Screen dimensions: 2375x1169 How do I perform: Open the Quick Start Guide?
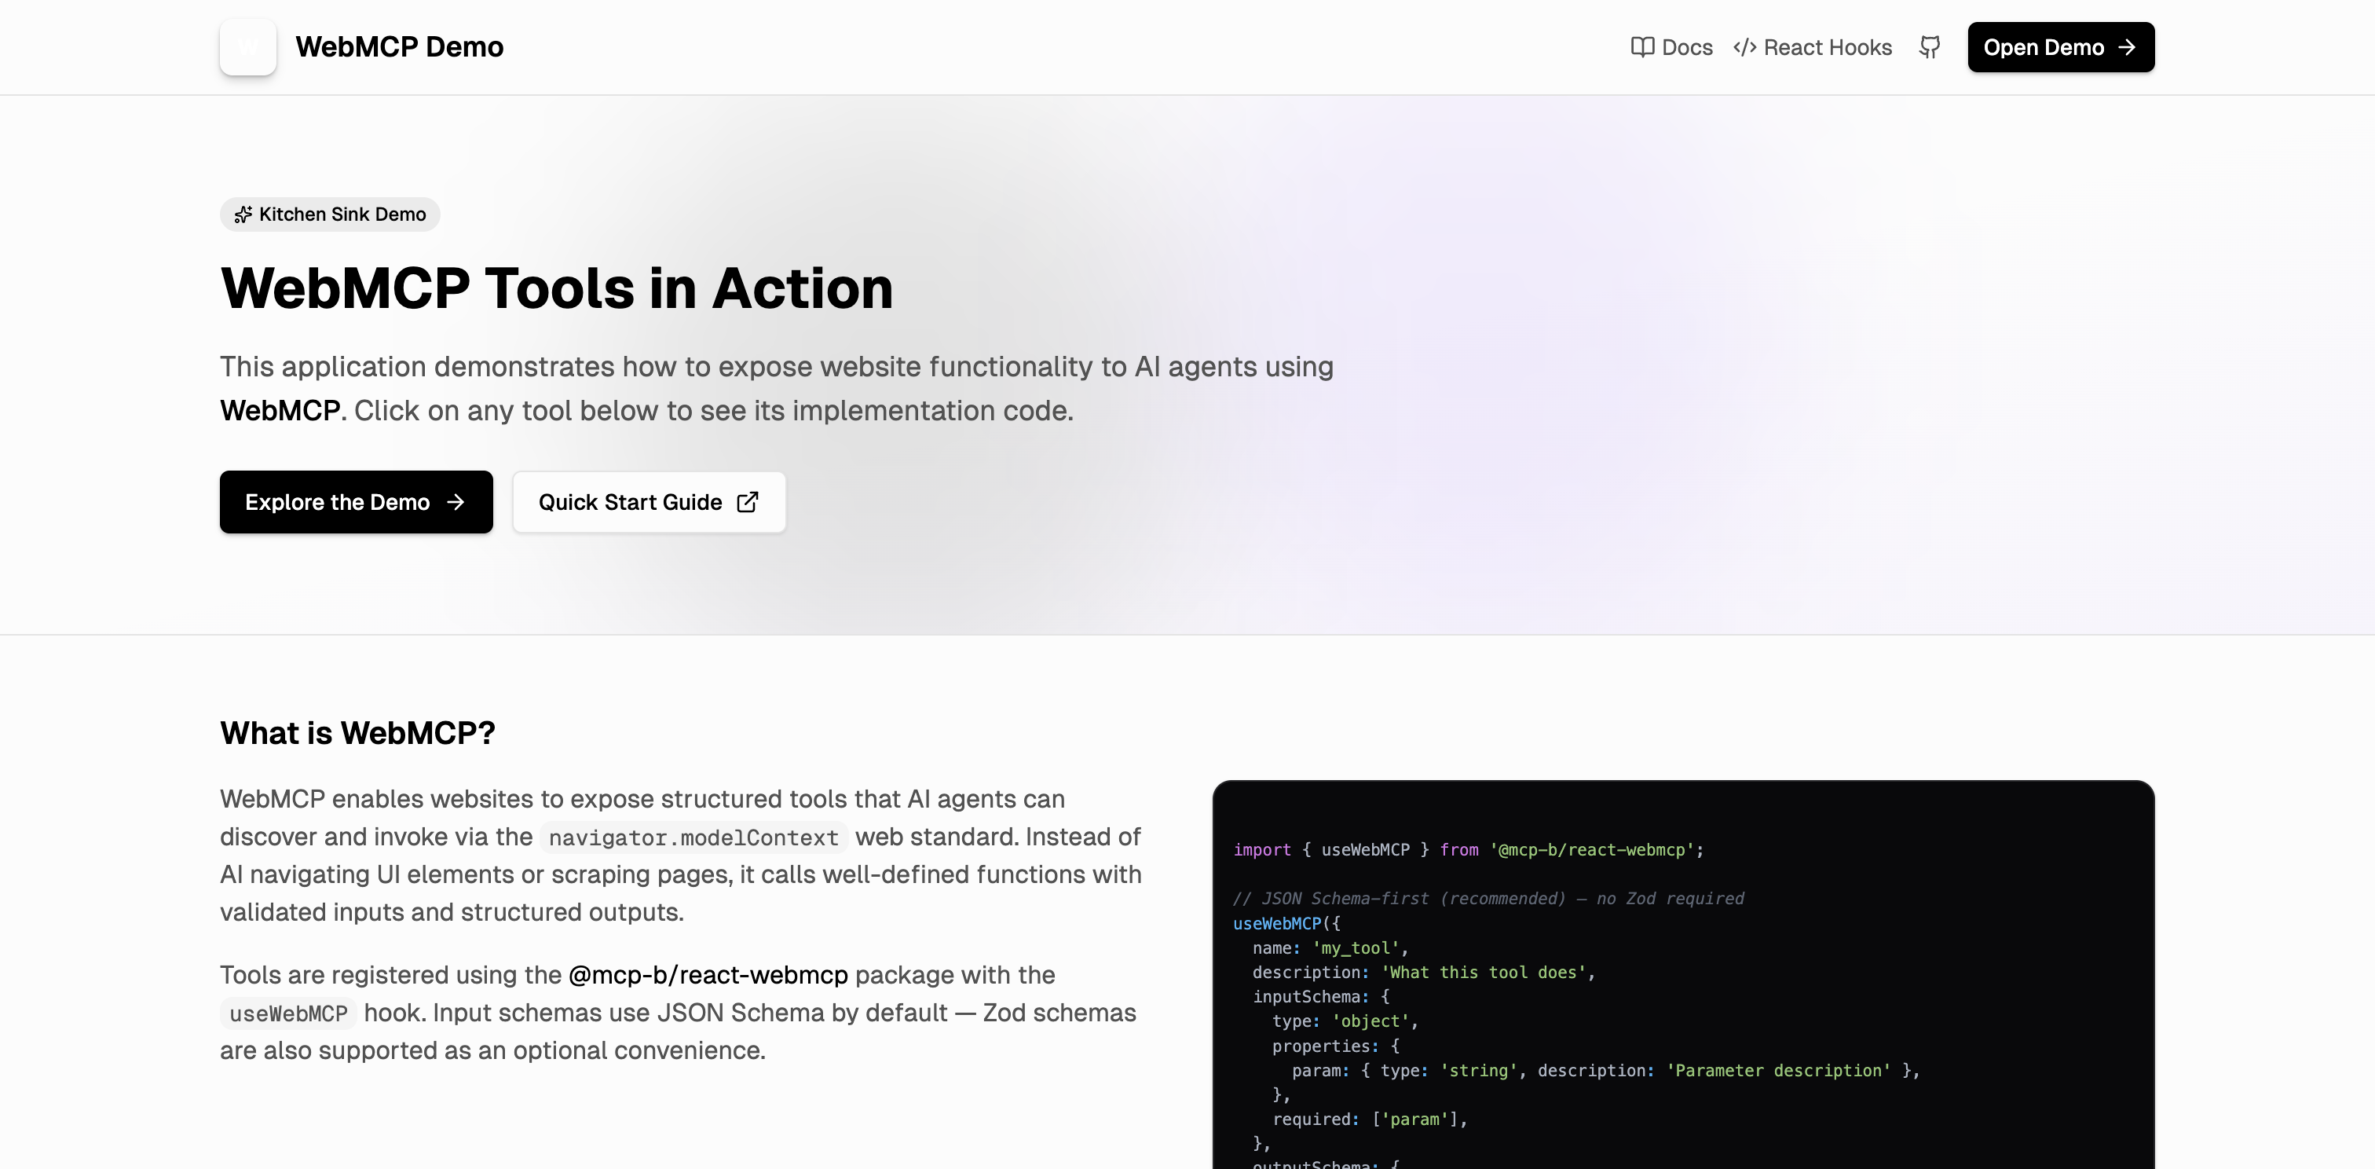[x=648, y=503]
